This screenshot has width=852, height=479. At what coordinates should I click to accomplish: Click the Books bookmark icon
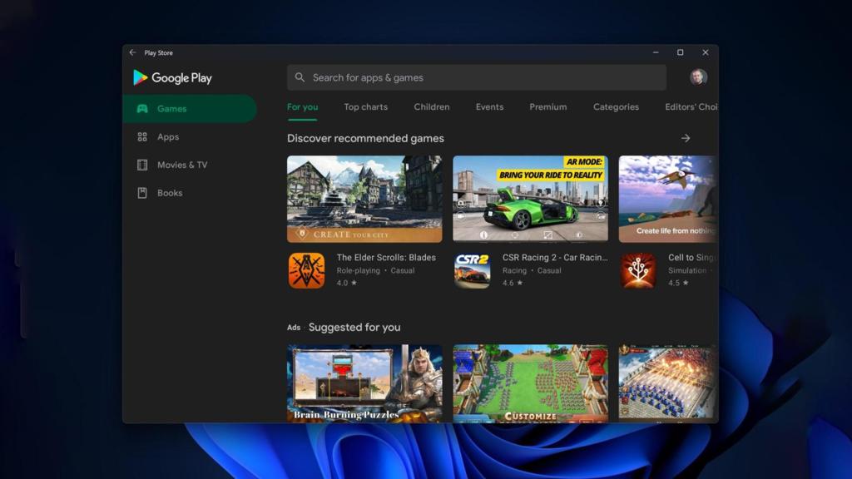[x=142, y=193]
